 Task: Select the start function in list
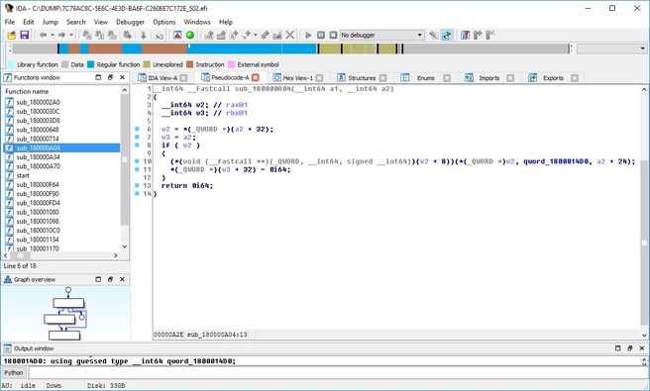point(23,175)
